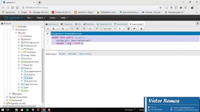Screen dimensions: 200x112
Task: Click the Paste icon in toolbar
Action: pyautogui.click(x=78, y=29)
